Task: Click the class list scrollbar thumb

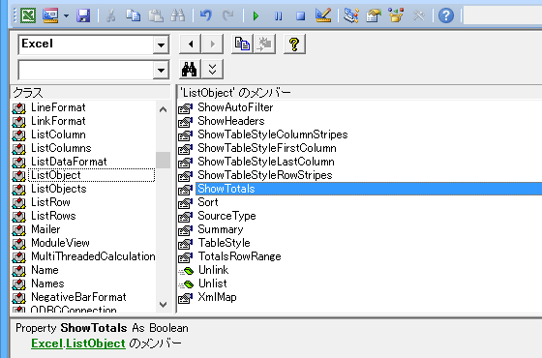Action: [164, 160]
